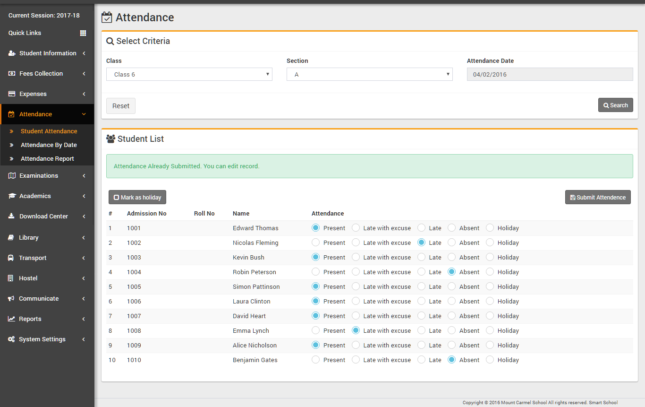The image size is (645, 407).
Task: Set Benjamin Gates to Present
Action: (x=315, y=360)
